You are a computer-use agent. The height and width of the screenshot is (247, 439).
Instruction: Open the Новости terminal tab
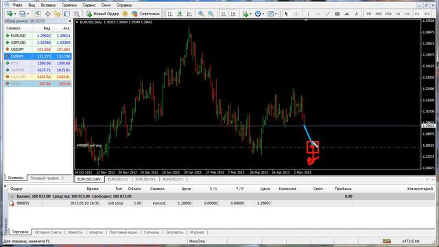click(x=75, y=232)
